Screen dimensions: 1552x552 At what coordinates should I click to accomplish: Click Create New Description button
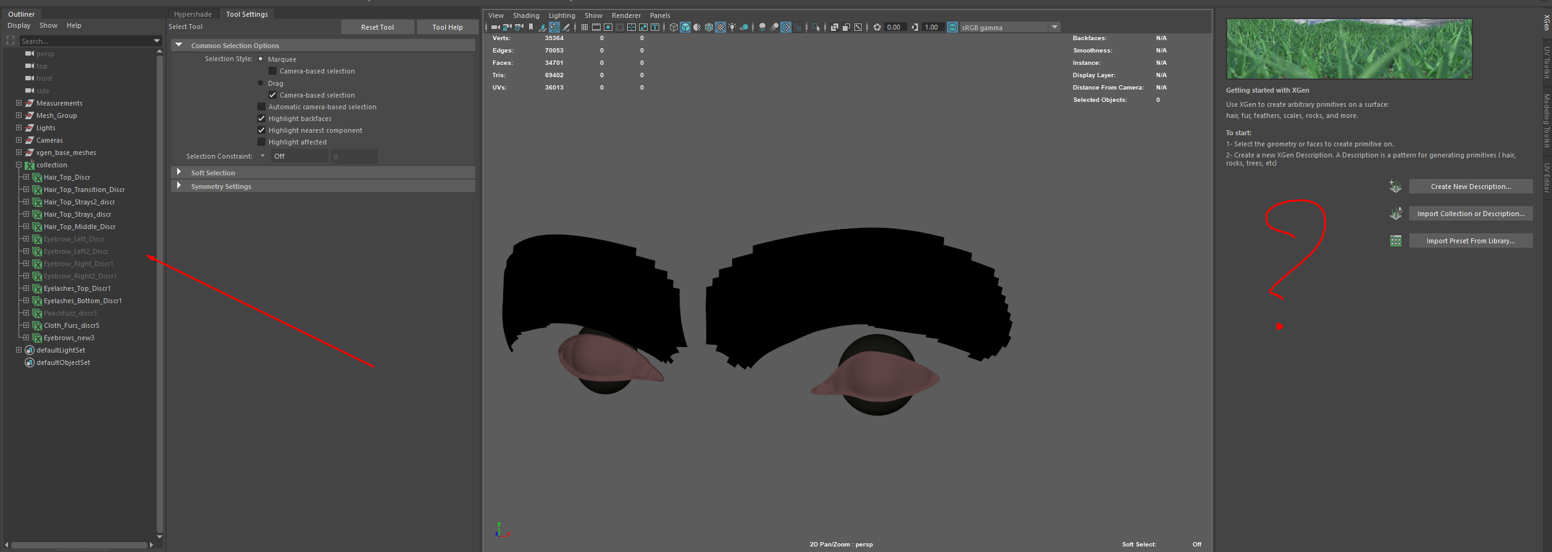point(1471,186)
